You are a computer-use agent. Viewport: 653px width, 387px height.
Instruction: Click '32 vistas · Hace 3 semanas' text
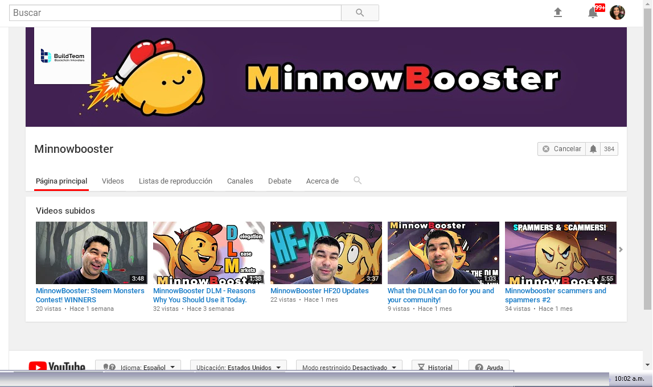click(194, 309)
